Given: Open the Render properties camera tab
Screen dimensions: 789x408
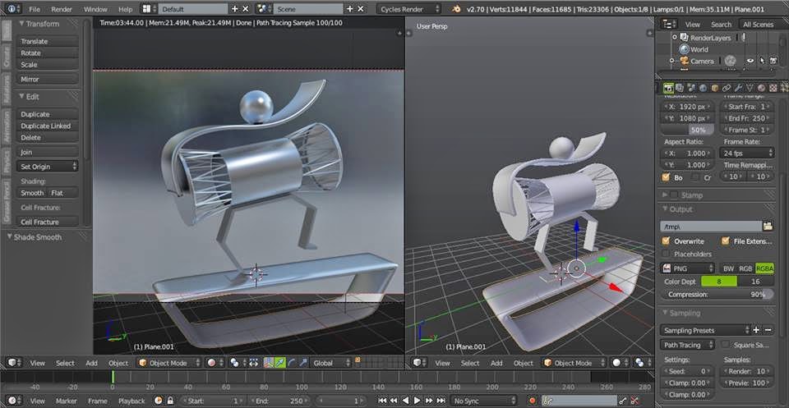Looking at the screenshot, I should click(x=669, y=88).
